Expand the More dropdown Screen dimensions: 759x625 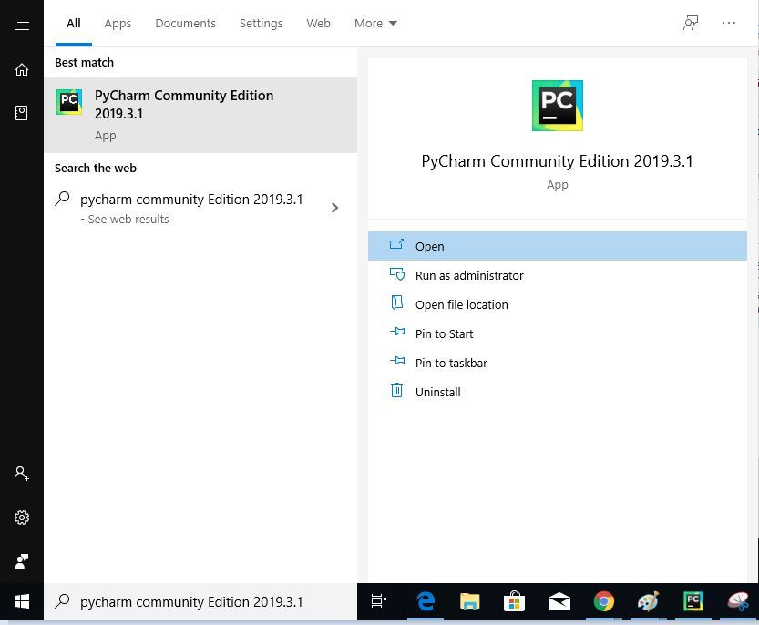click(375, 24)
